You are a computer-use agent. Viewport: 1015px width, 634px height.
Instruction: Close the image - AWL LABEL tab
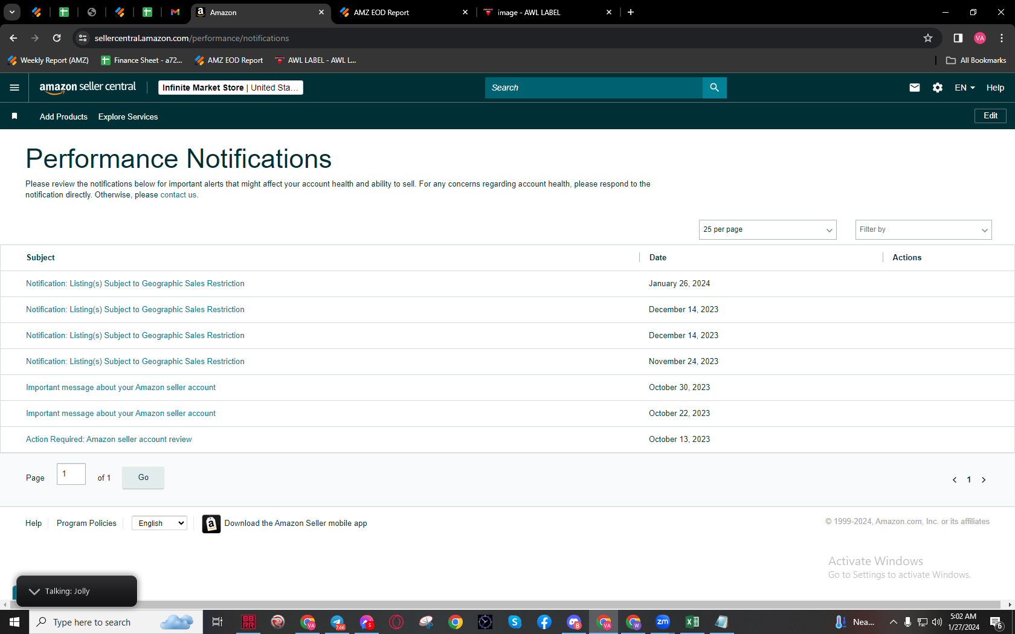coord(609,12)
